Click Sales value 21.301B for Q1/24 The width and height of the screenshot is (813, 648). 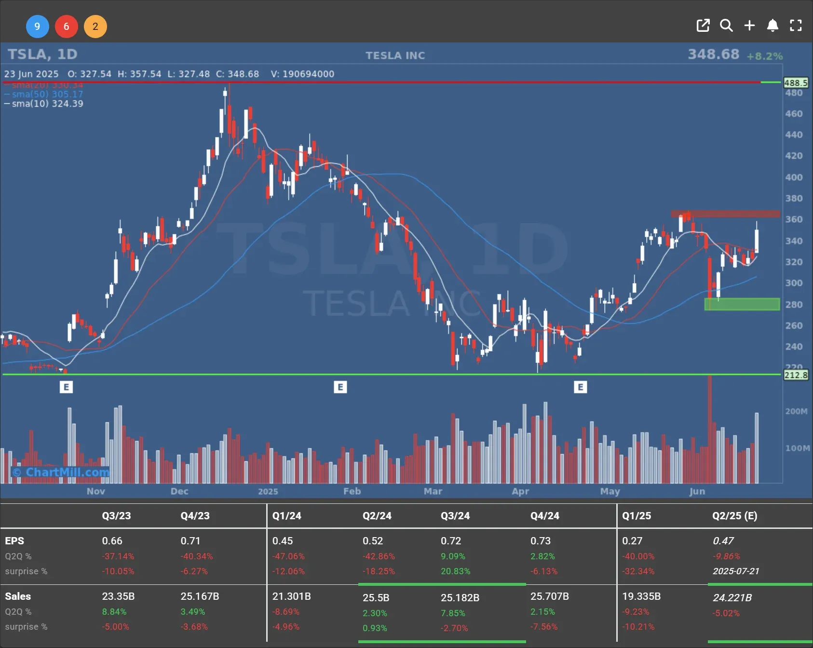point(291,596)
